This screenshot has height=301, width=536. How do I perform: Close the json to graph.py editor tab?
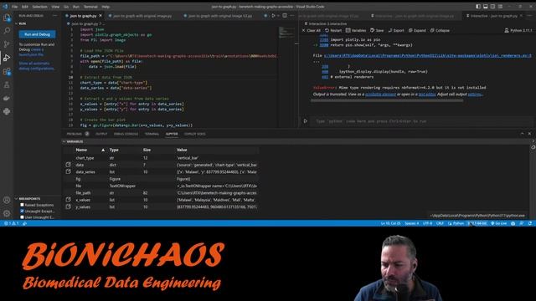click(100, 16)
